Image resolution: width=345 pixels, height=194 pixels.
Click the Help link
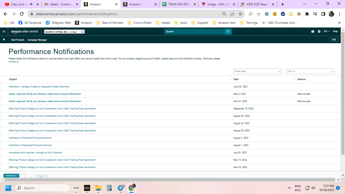pyautogui.click(x=335, y=31)
